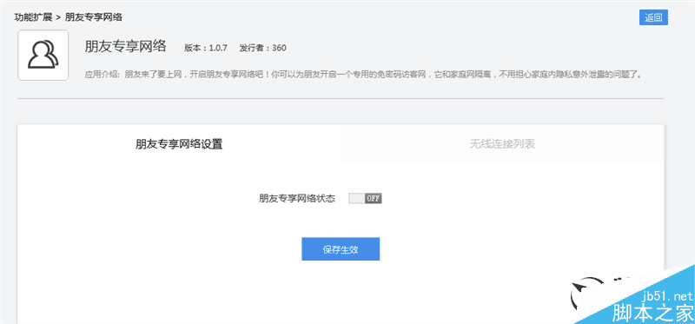Viewport: 695px width, 324px height.
Task: Switch to the 无线连接列表 tab
Action: pos(502,144)
